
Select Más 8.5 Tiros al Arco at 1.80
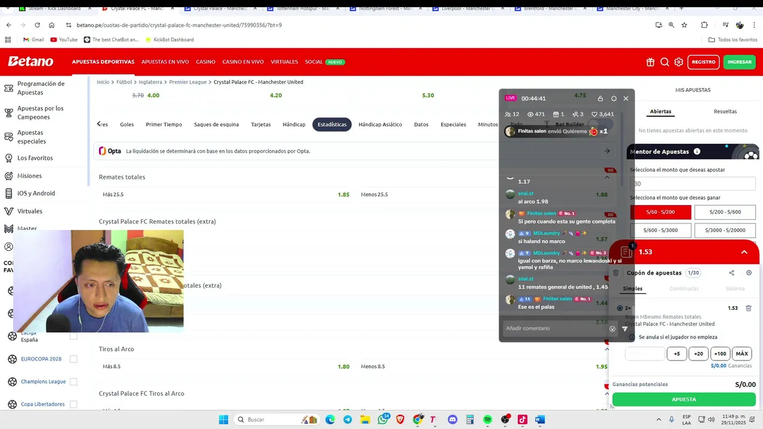pos(226,366)
